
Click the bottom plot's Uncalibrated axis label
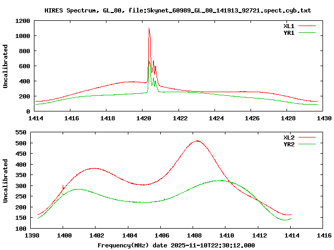[6, 181]
